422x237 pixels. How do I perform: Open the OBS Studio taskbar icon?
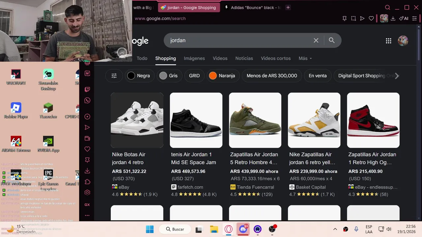(x=272, y=229)
